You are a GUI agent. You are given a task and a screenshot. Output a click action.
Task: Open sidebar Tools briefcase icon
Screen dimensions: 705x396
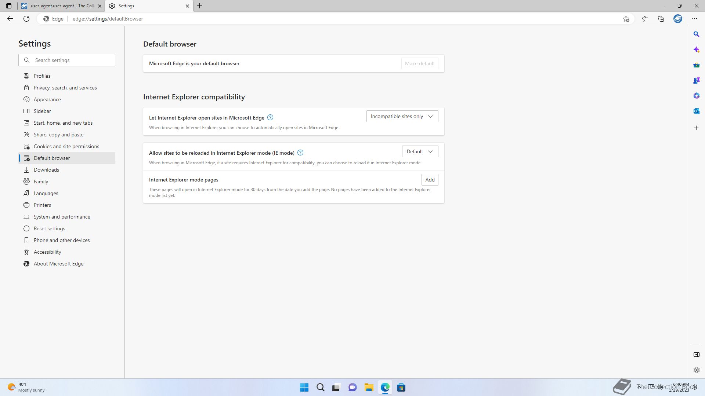[696, 65]
